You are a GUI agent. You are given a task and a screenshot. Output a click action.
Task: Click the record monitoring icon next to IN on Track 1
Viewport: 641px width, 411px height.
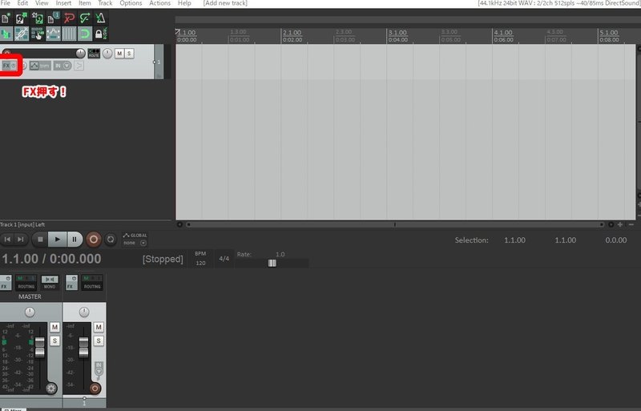[x=79, y=66]
